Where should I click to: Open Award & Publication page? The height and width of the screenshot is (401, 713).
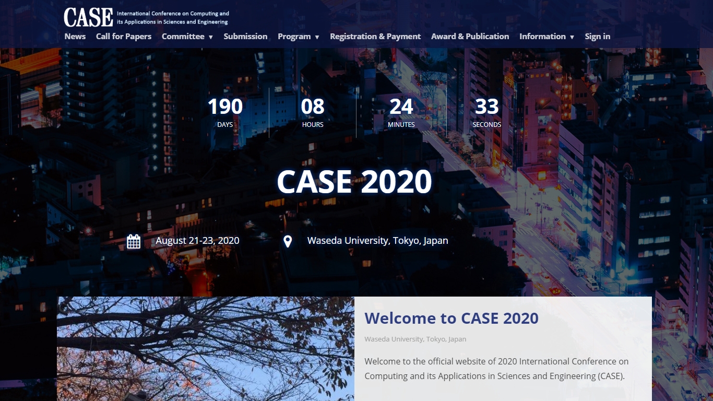[x=470, y=37]
